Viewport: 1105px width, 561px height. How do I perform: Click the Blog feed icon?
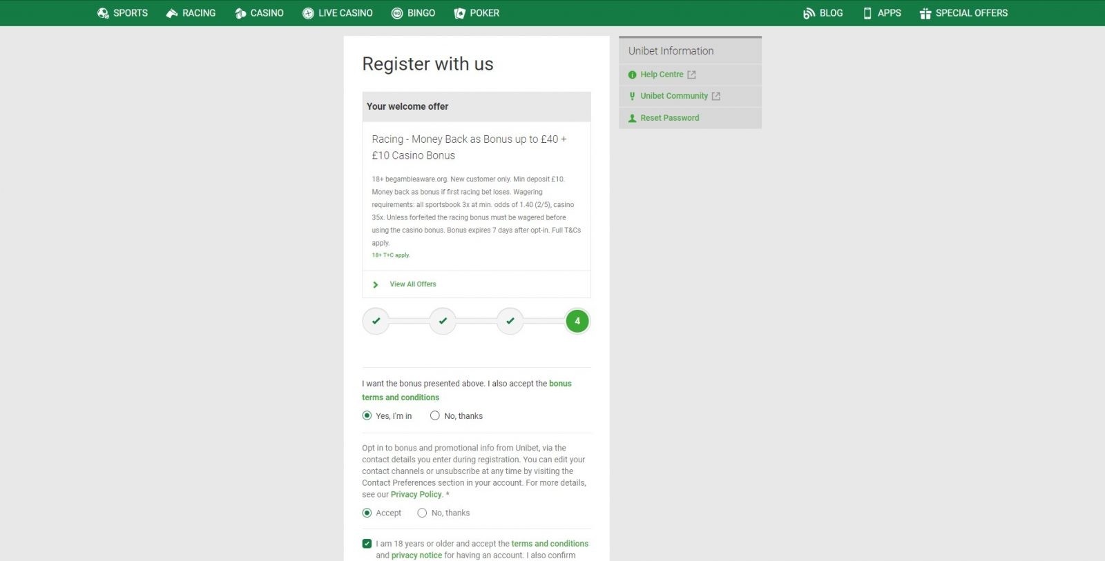(x=809, y=13)
